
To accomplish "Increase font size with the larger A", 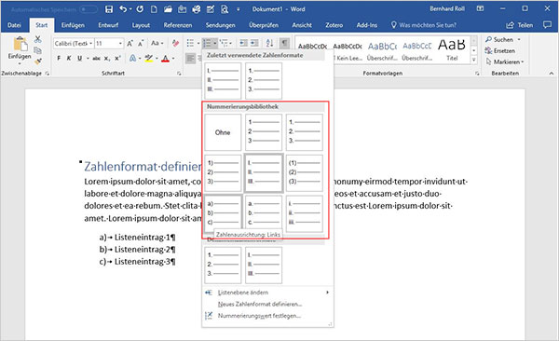I will click(130, 44).
